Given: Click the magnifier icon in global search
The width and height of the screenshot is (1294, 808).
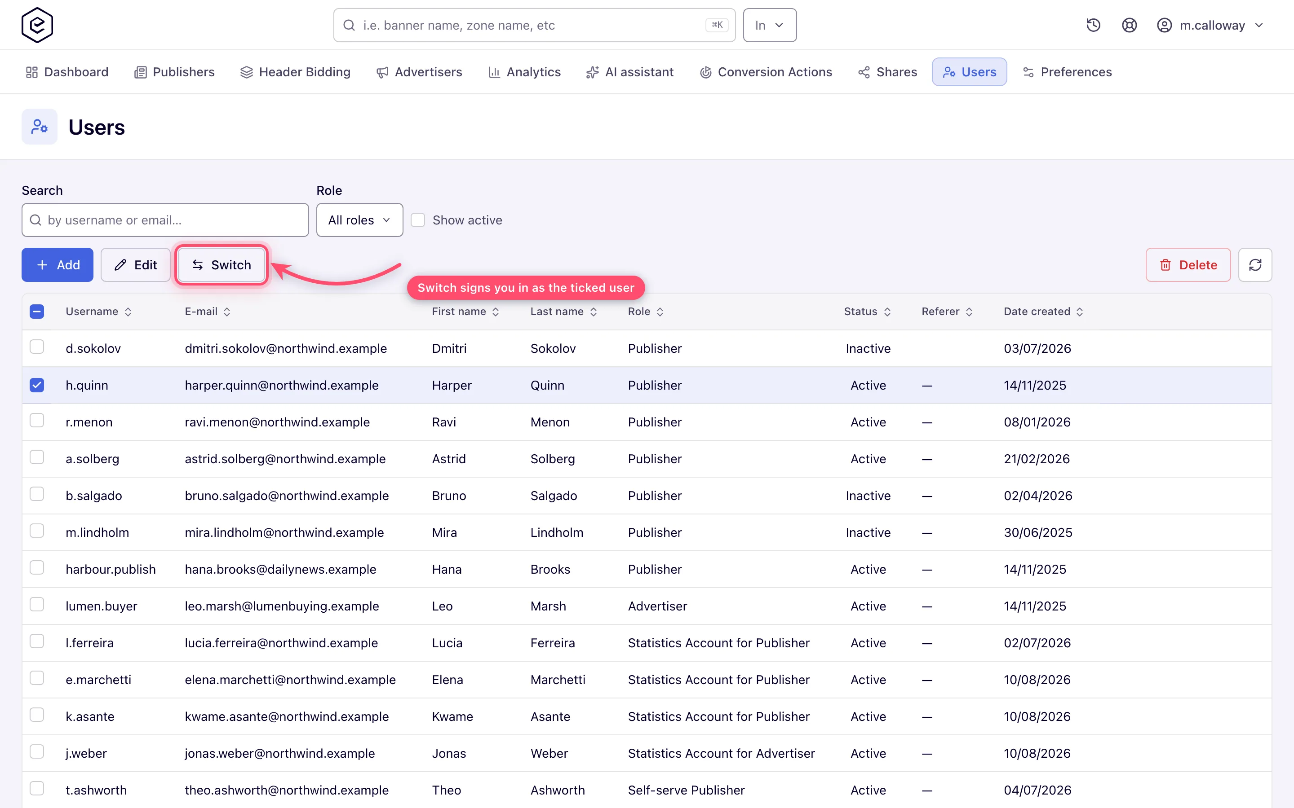Looking at the screenshot, I should (349, 25).
